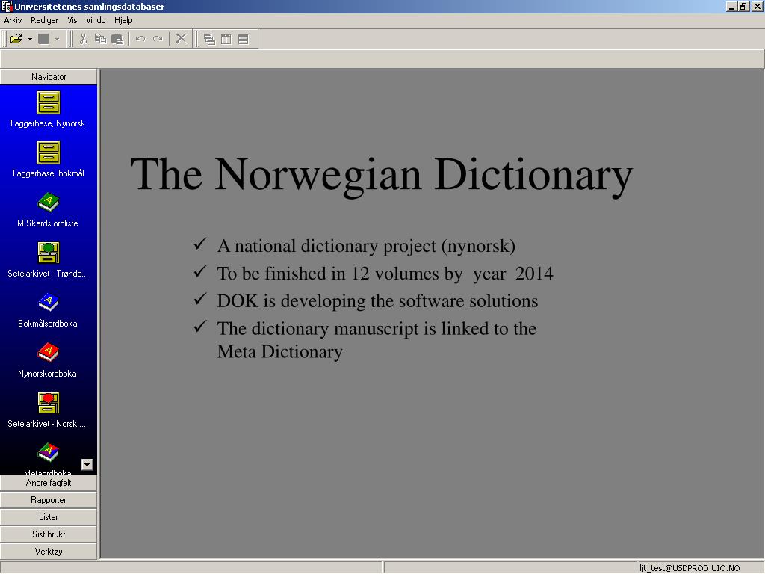Click the save toolbar icon
The image size is (765, 574).
(43, 39)
